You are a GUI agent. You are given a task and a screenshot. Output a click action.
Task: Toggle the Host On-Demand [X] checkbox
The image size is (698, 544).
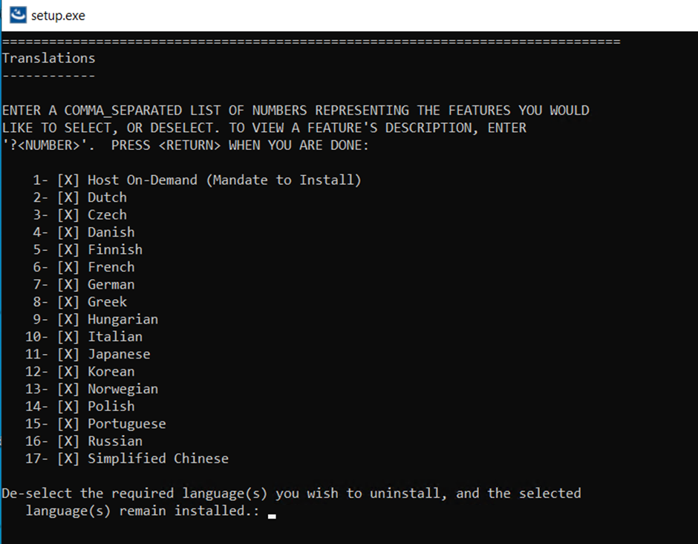[x=68, y=180]
